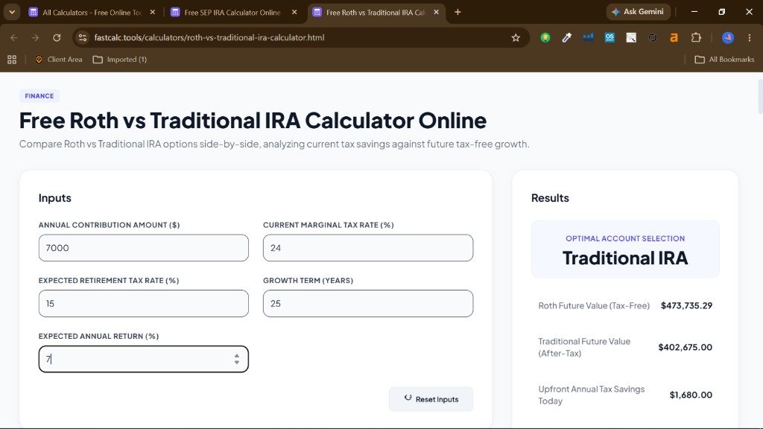Open the circular sync arrows extension

point(653,37)
